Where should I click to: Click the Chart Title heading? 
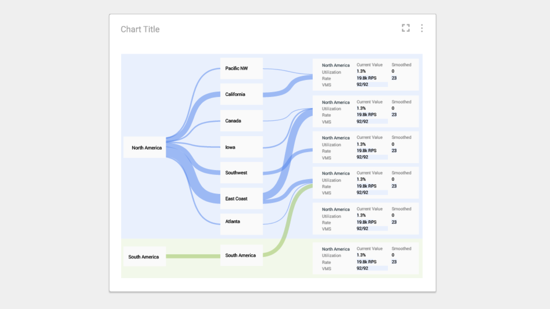pyautogui.click(x=140, y=29)
